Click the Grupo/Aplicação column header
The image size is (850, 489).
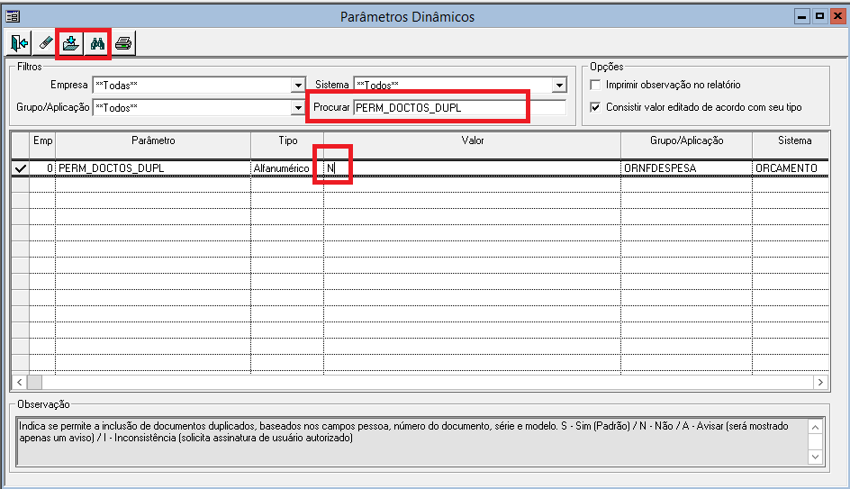point(686,140)
